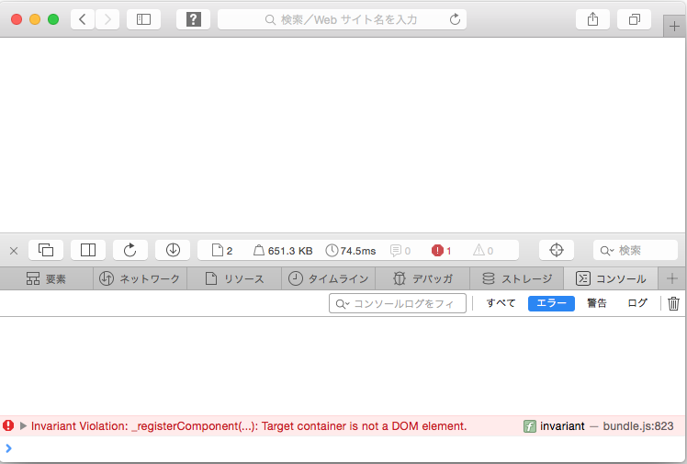
Task: Click the green zoom window button
Action: (x=53, y=19)
